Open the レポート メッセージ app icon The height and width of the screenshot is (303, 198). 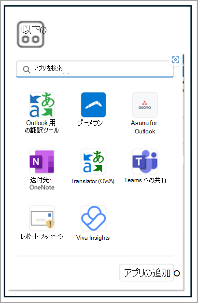tap(42, 218)
